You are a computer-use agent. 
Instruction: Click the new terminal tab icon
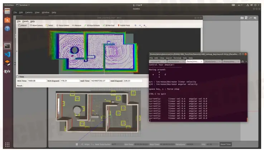coord(243,62)
